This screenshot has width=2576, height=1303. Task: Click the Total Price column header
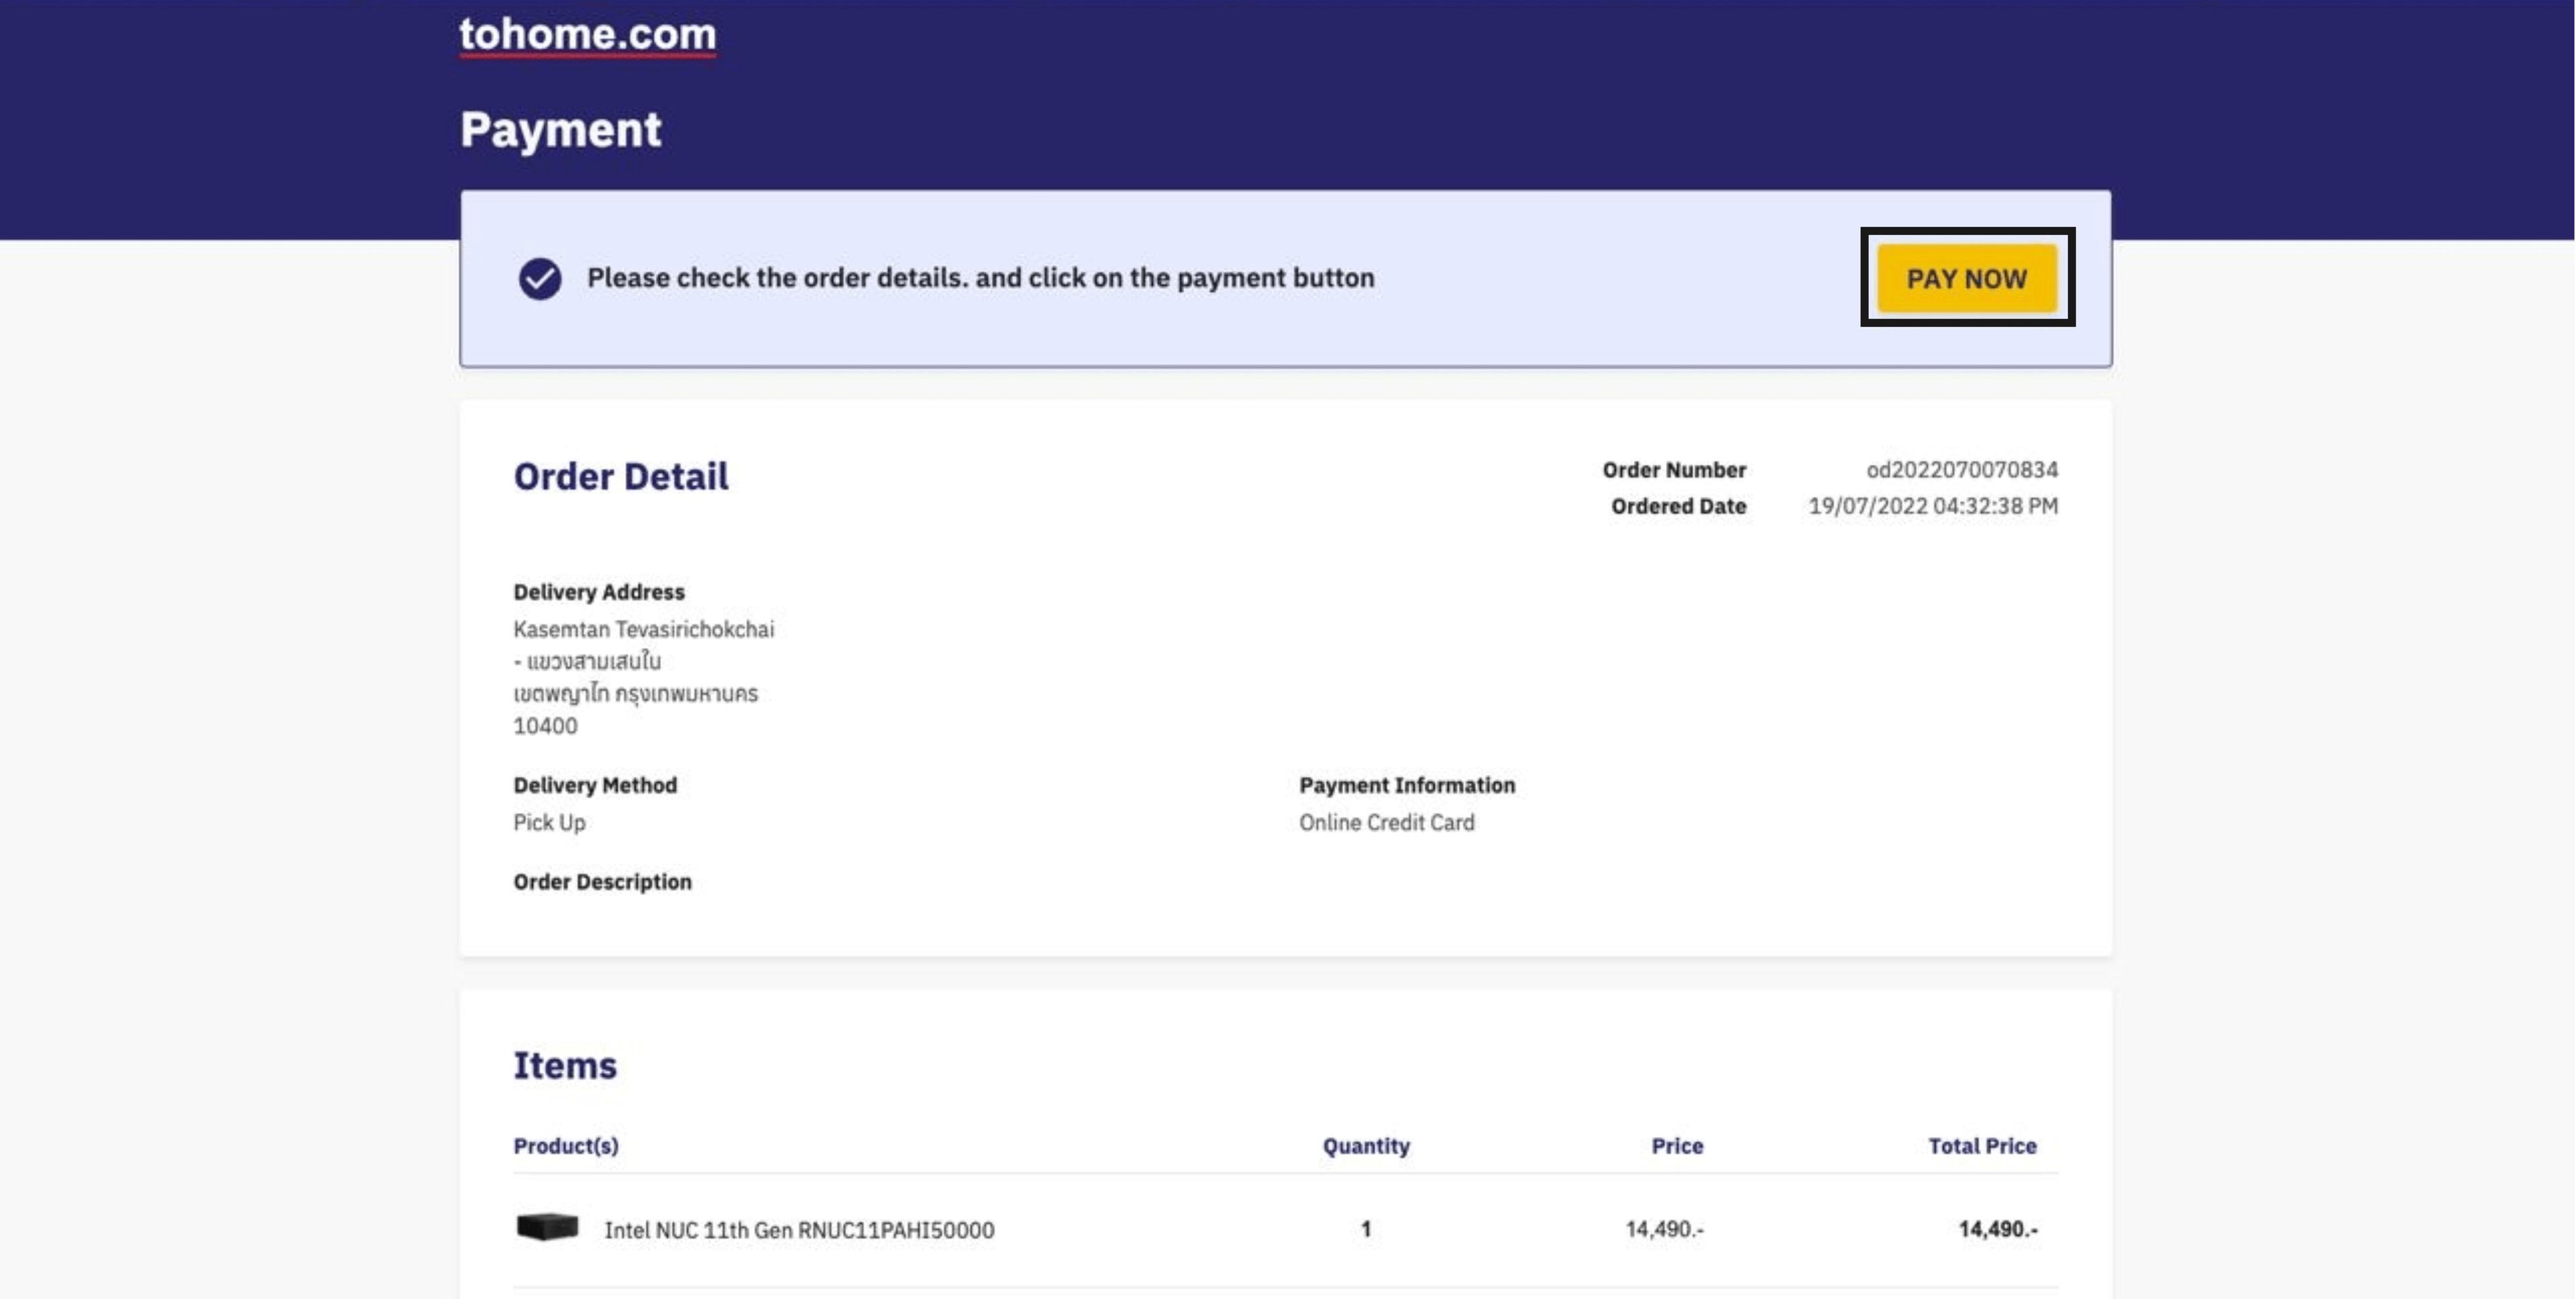(1981, 1146)
